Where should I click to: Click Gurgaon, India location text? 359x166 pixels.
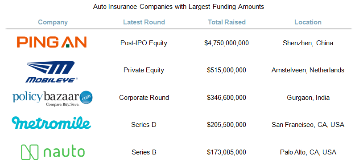tap(308, 98)
